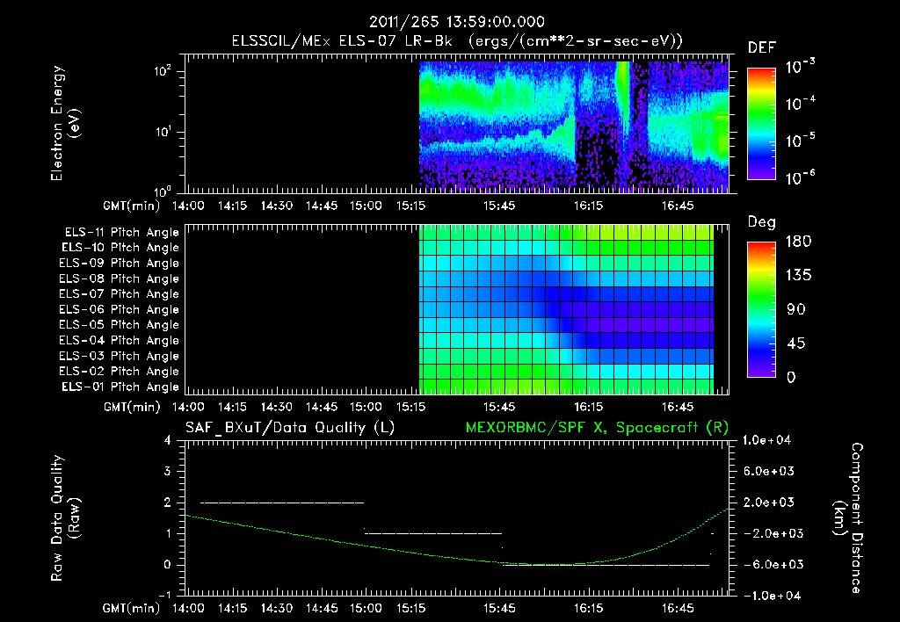Click the 14:30 tick label under pitch angle plot

277,408
